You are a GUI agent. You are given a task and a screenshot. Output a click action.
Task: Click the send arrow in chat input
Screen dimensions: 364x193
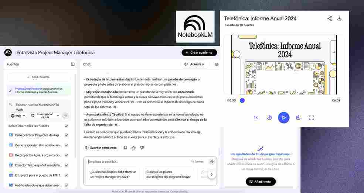pos(211,162)
